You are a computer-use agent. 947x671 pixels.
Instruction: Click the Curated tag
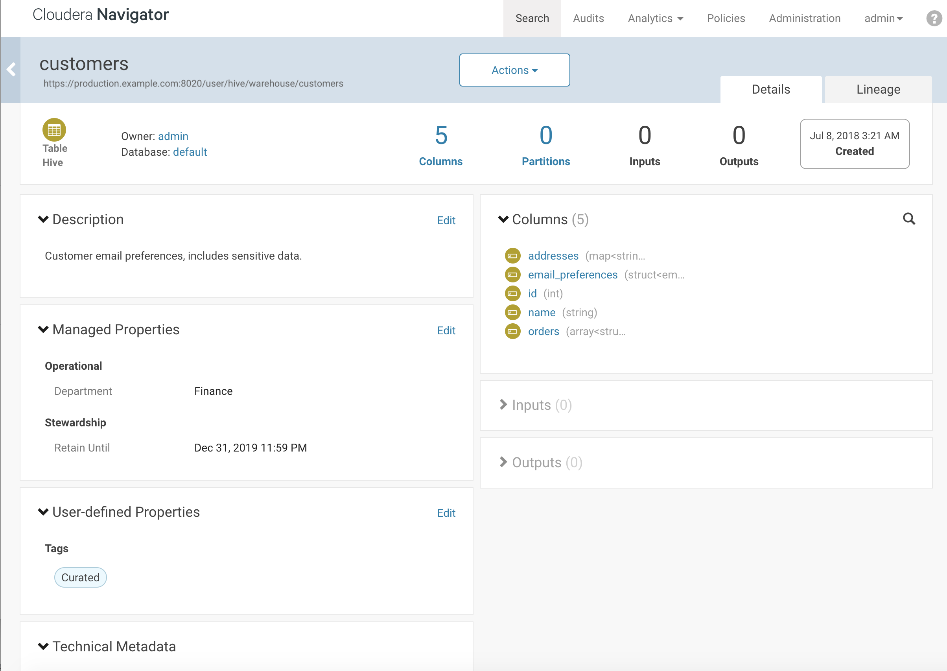tap(81, 578)
